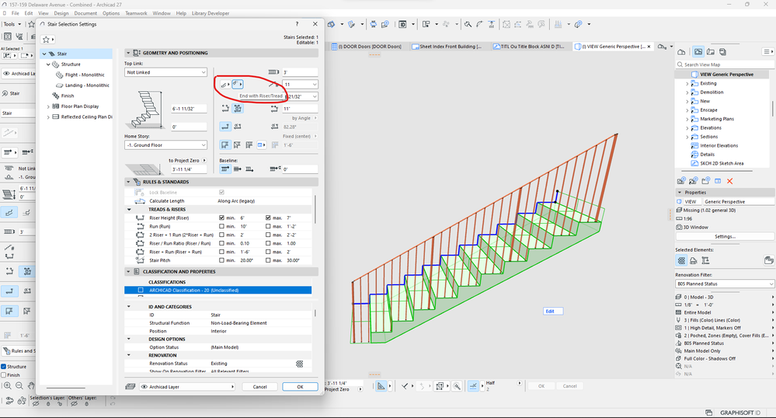The width and height of the screenshot is (776, 418).
Task: Click the End with Riser/Tread stair option icon
Action: pos(238,84)
